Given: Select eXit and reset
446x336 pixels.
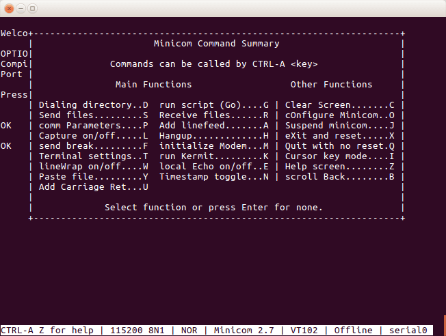Looking at the screenshot, I should (x=340, y=136).
